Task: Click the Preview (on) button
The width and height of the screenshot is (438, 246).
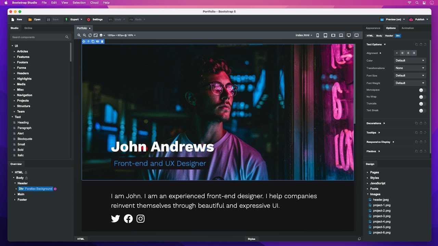Action: pyautogui.click(x=392, y=19)
